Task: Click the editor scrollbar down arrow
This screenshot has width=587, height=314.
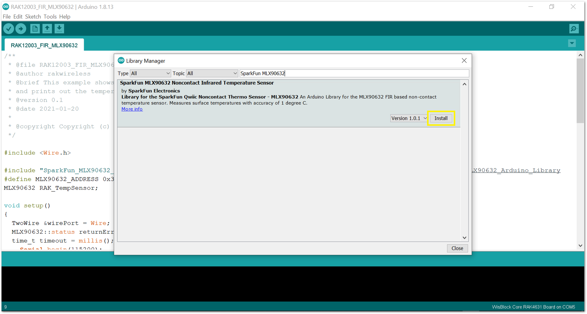Action: tap(580, 246)
